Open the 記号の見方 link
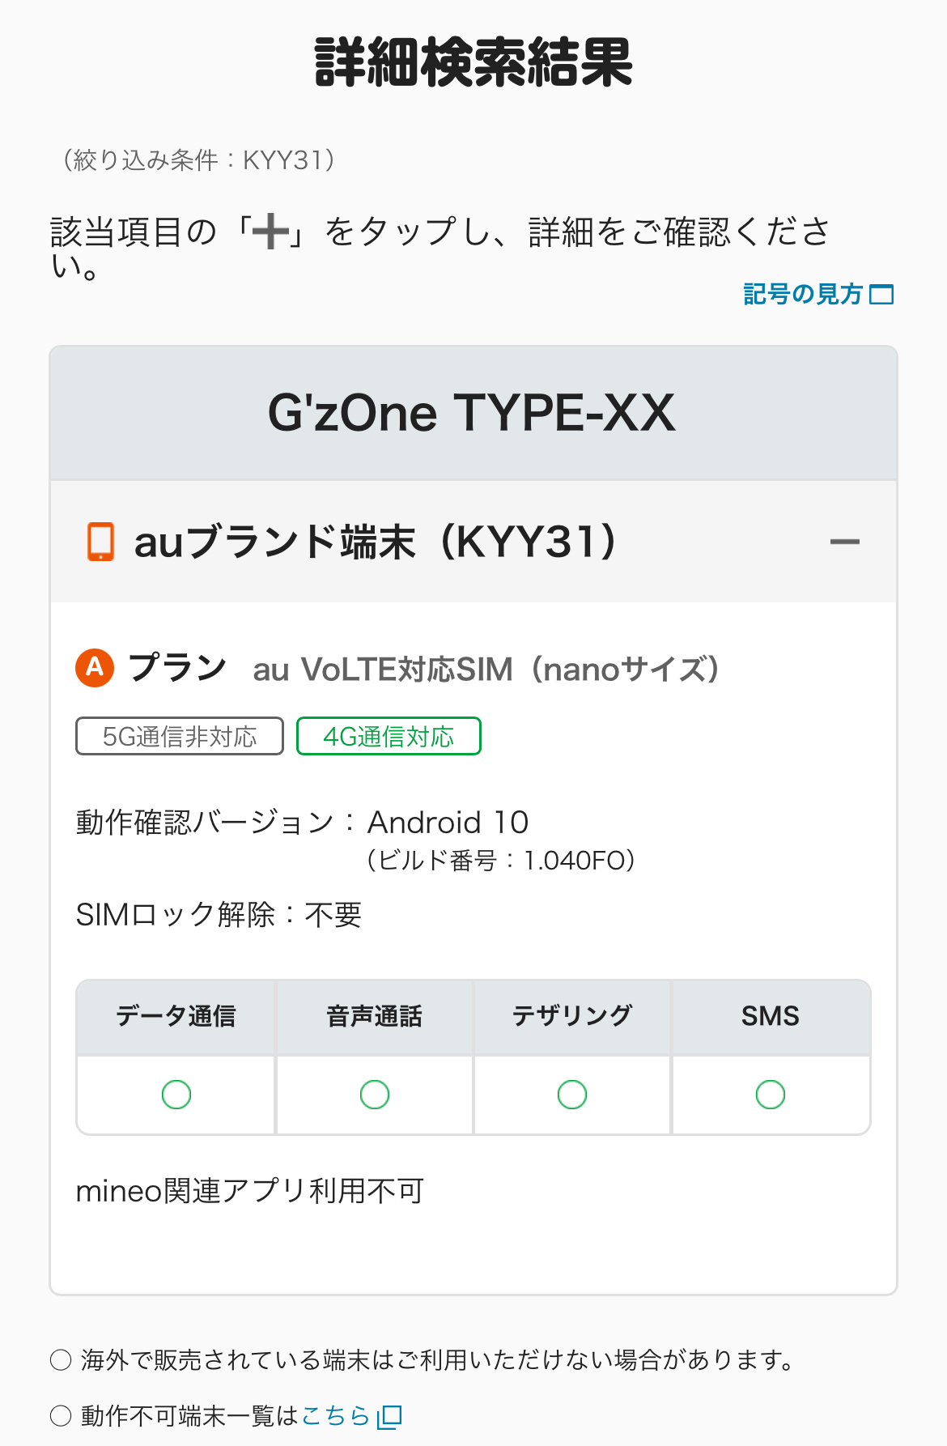947x1446 pixels. (803, 294)
